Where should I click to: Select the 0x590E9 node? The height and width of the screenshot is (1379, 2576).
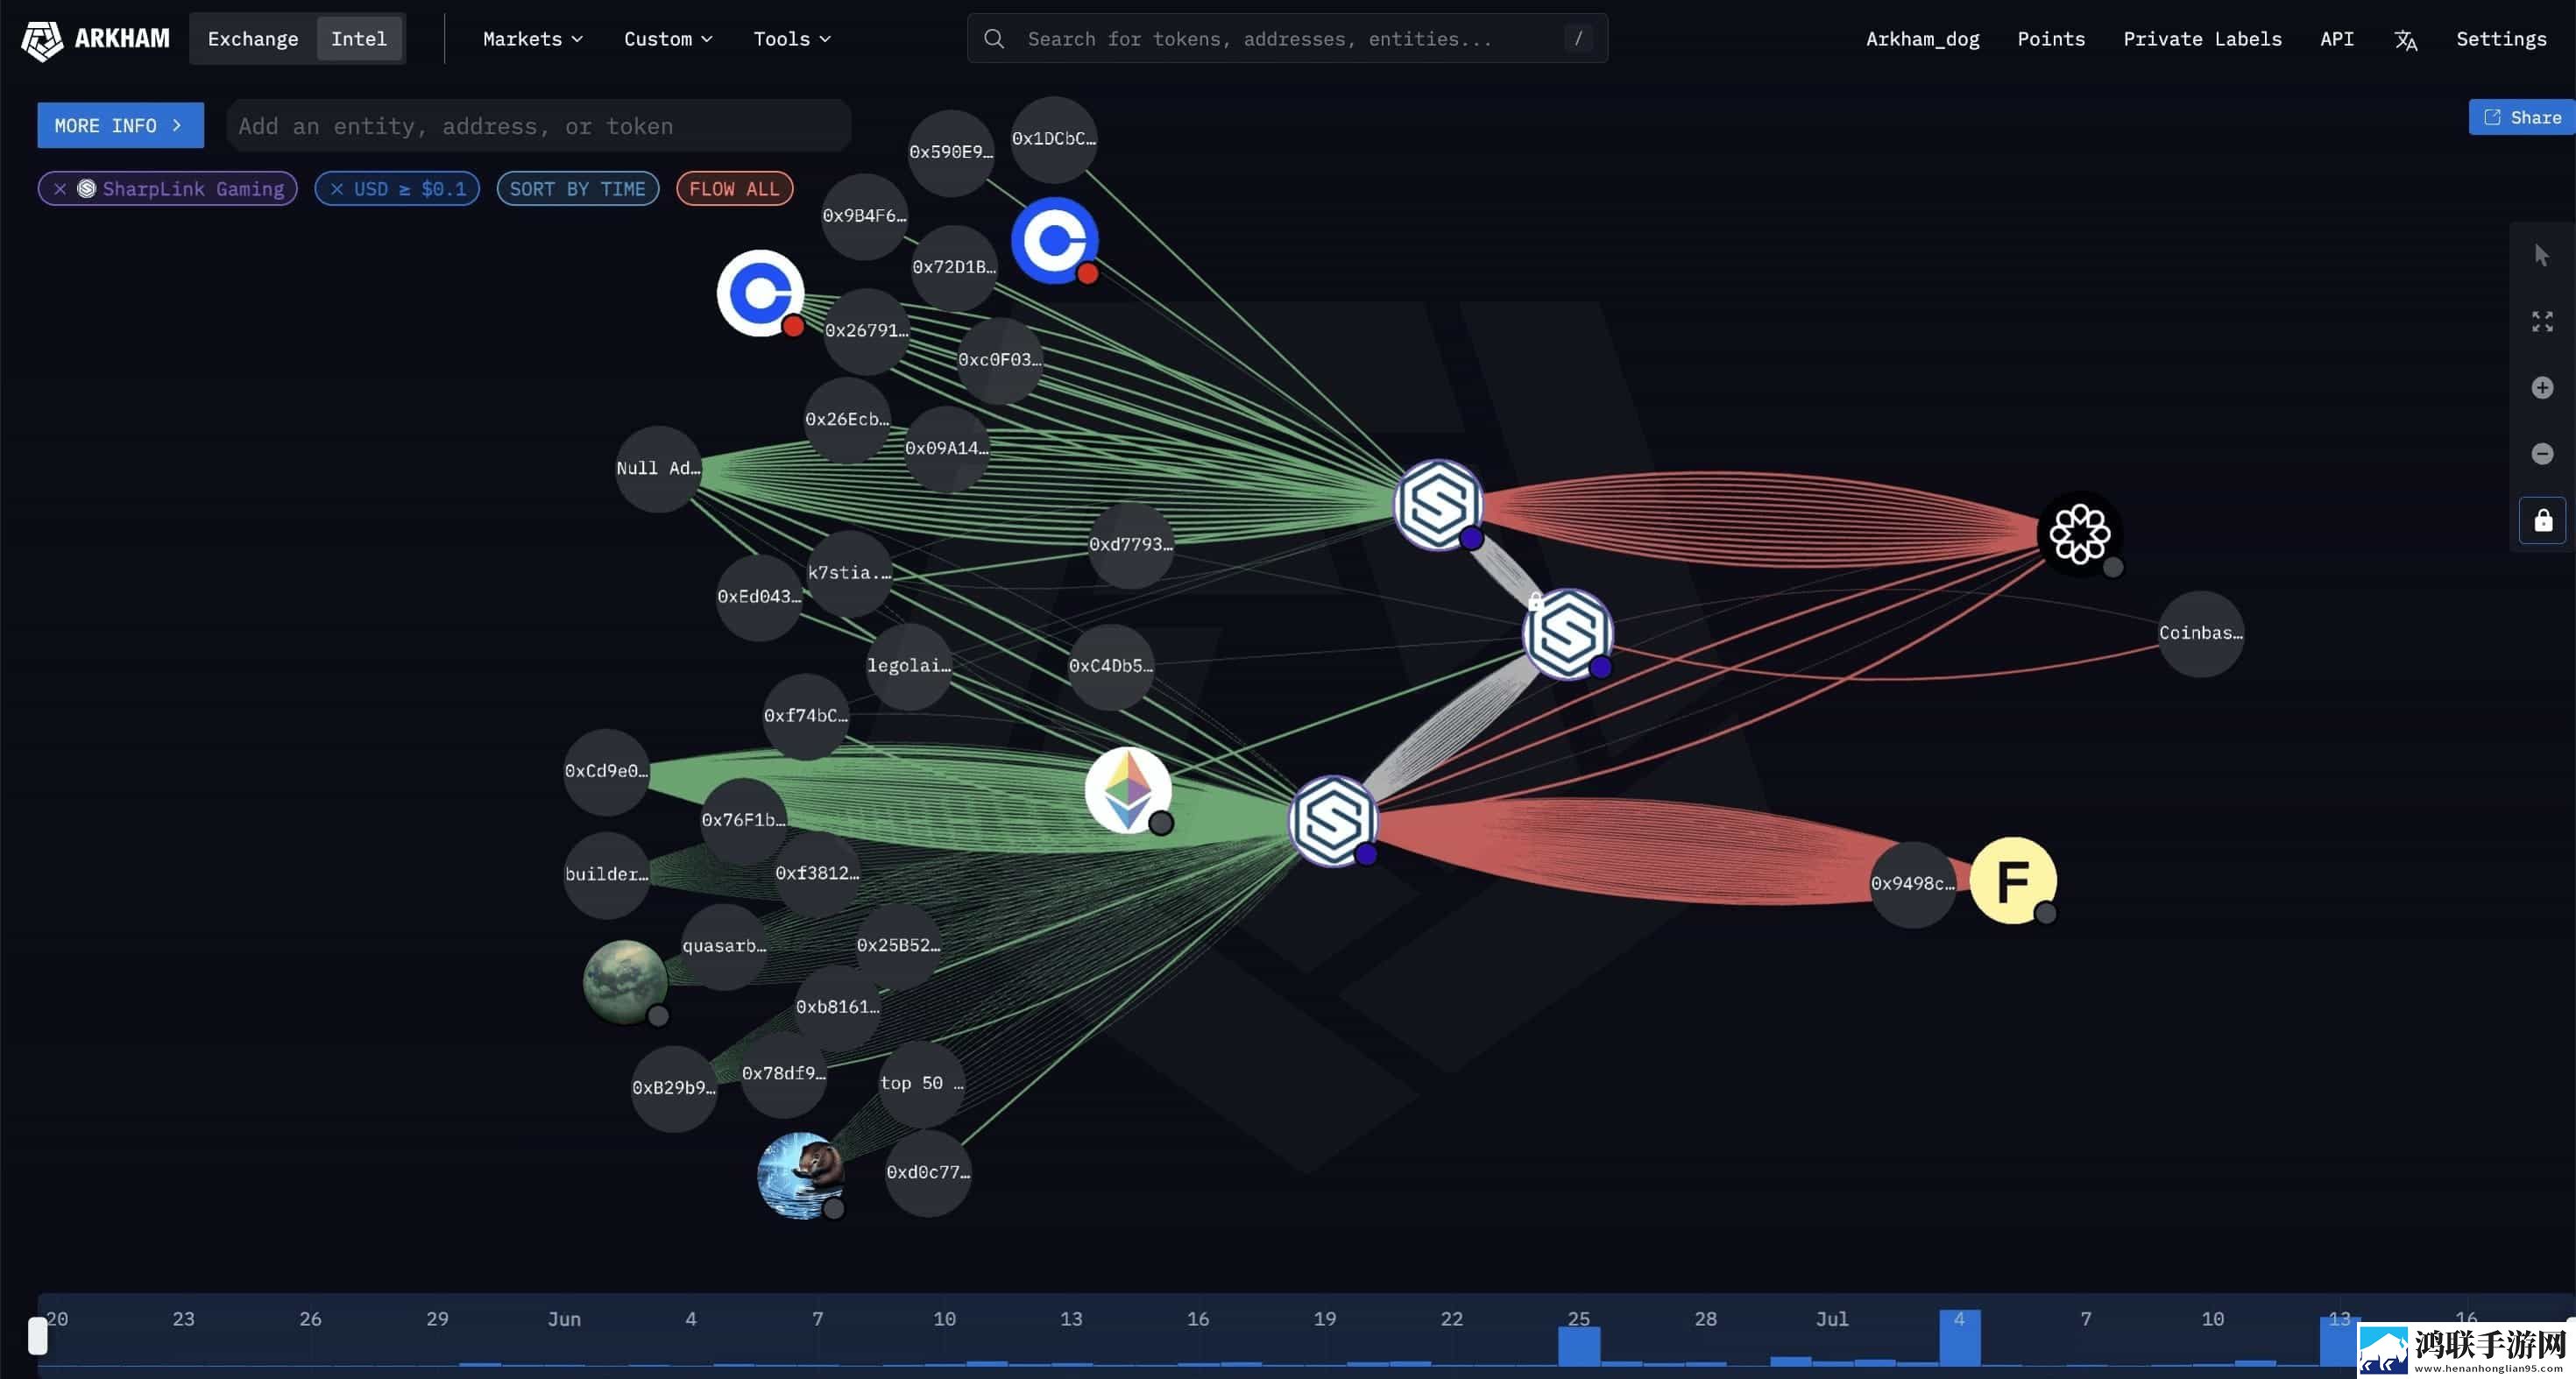pos(951,153)
